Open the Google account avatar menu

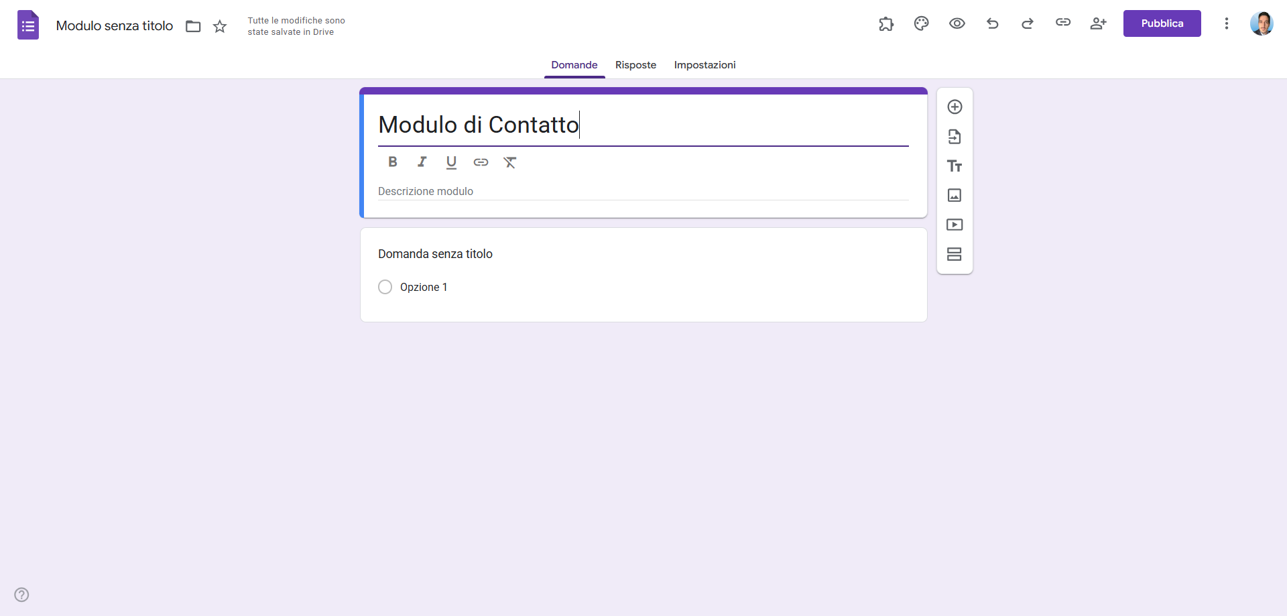[x=1262, y=23]
